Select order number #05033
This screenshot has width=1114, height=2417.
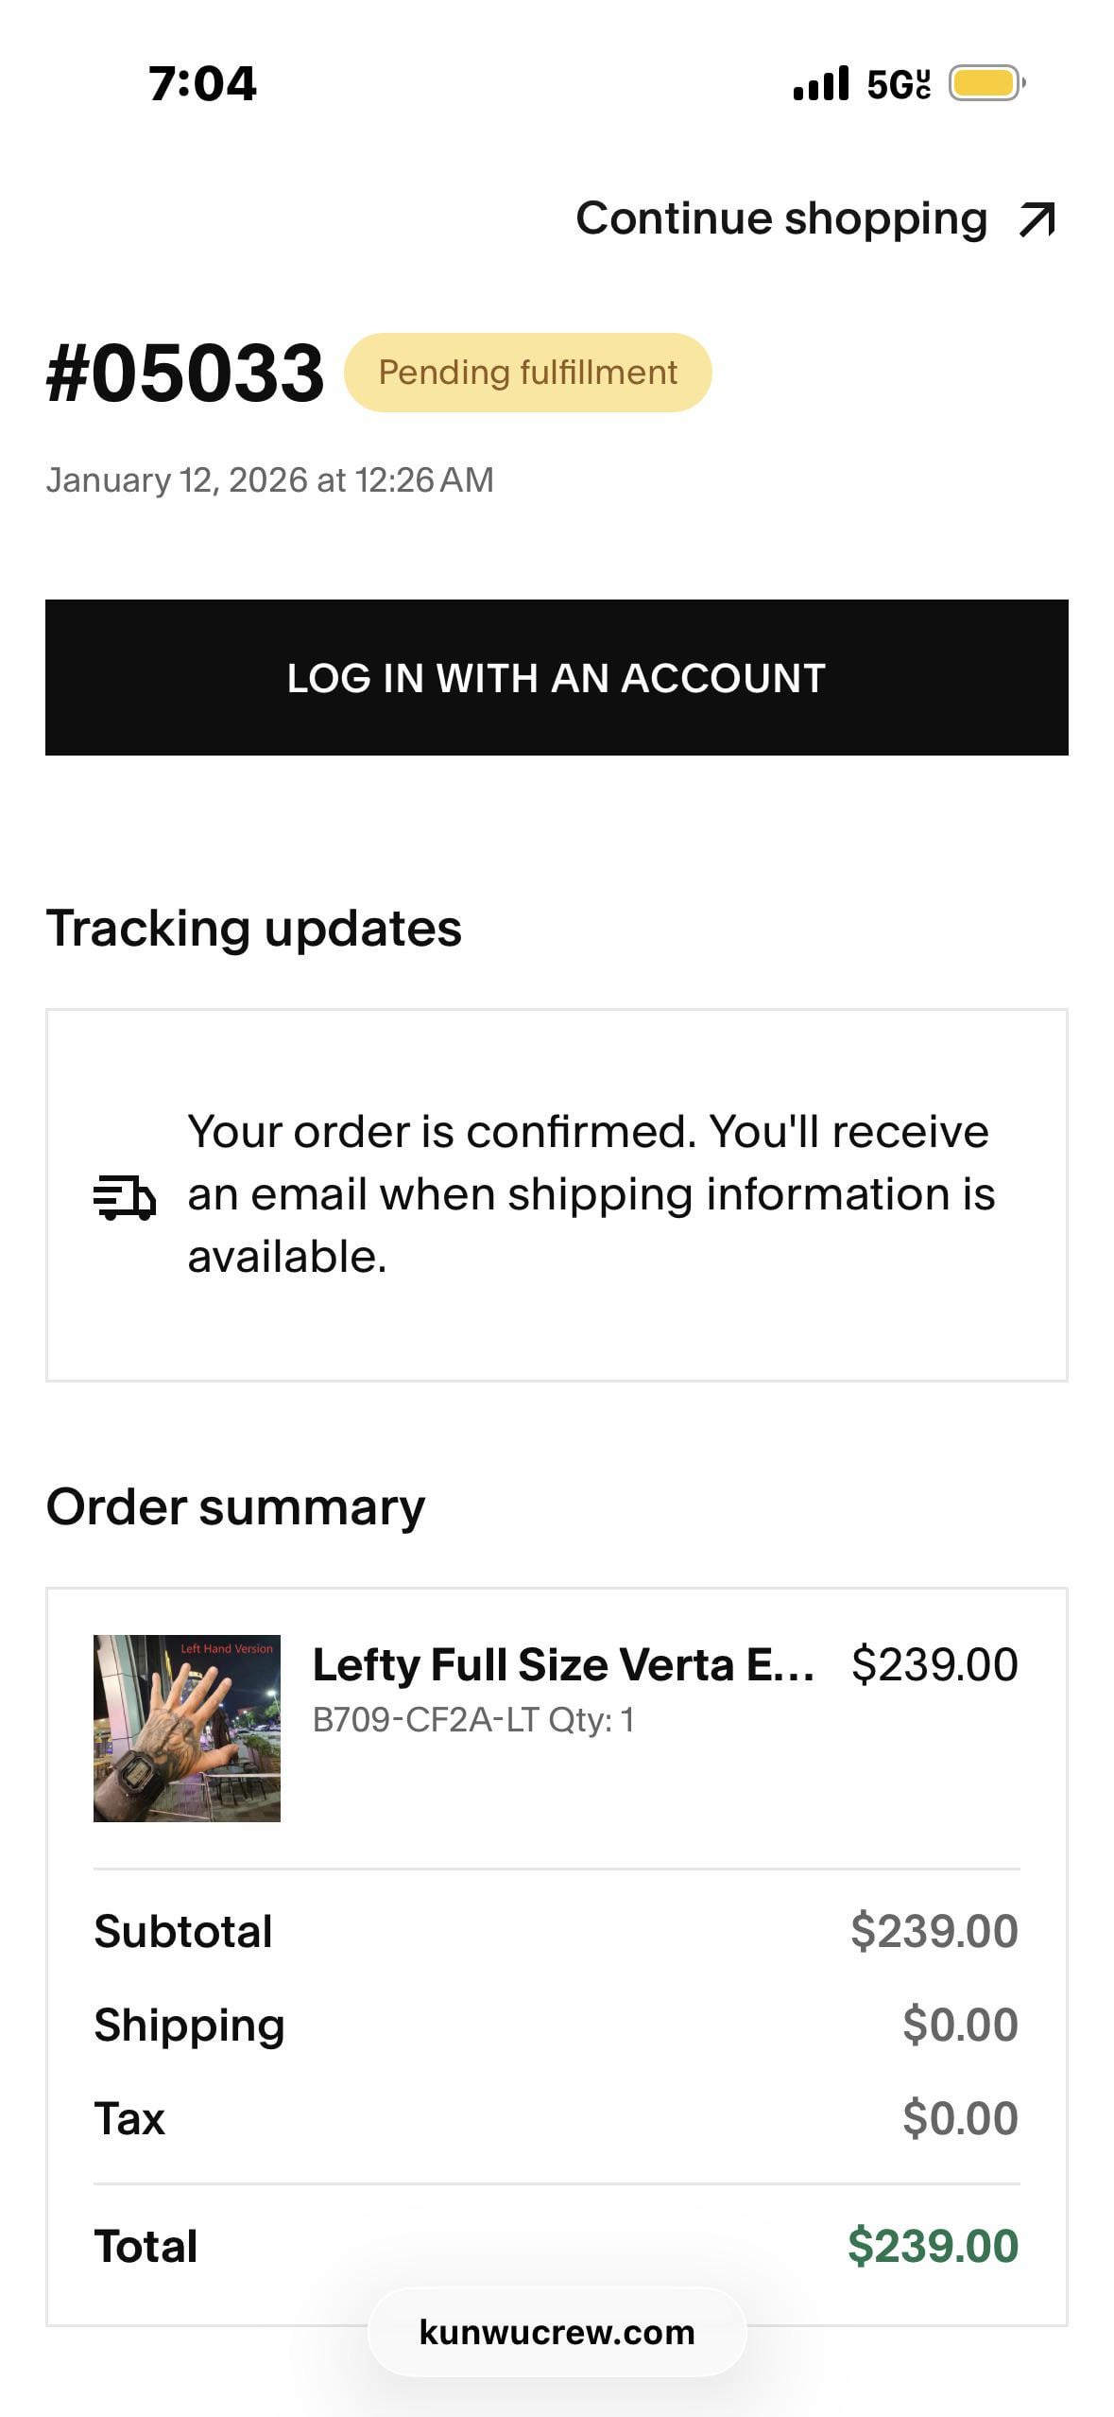(185, 373)
